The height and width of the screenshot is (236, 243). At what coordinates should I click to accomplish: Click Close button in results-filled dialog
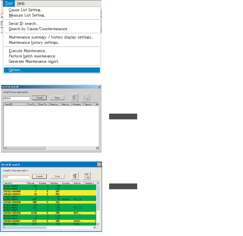[57, 176]
